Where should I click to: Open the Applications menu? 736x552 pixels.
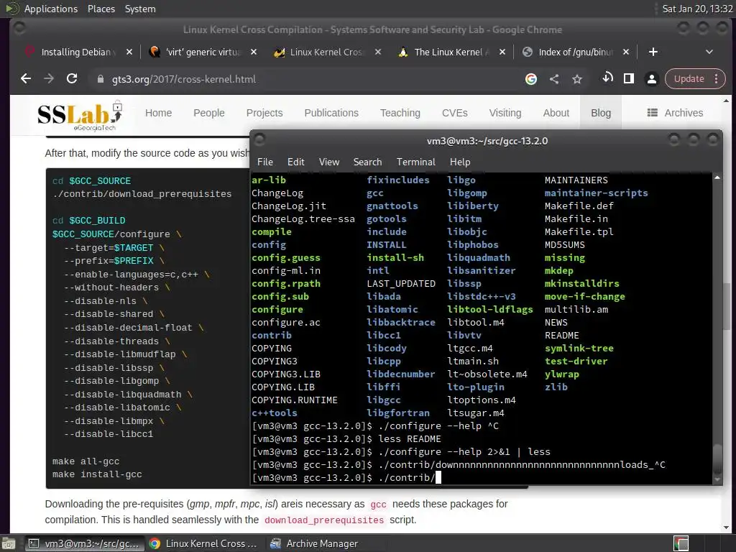pyautogui.click(x=51, y=9)
